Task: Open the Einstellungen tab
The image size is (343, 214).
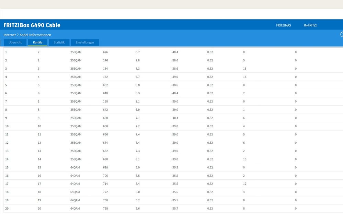Action: (x=85, y=43)
